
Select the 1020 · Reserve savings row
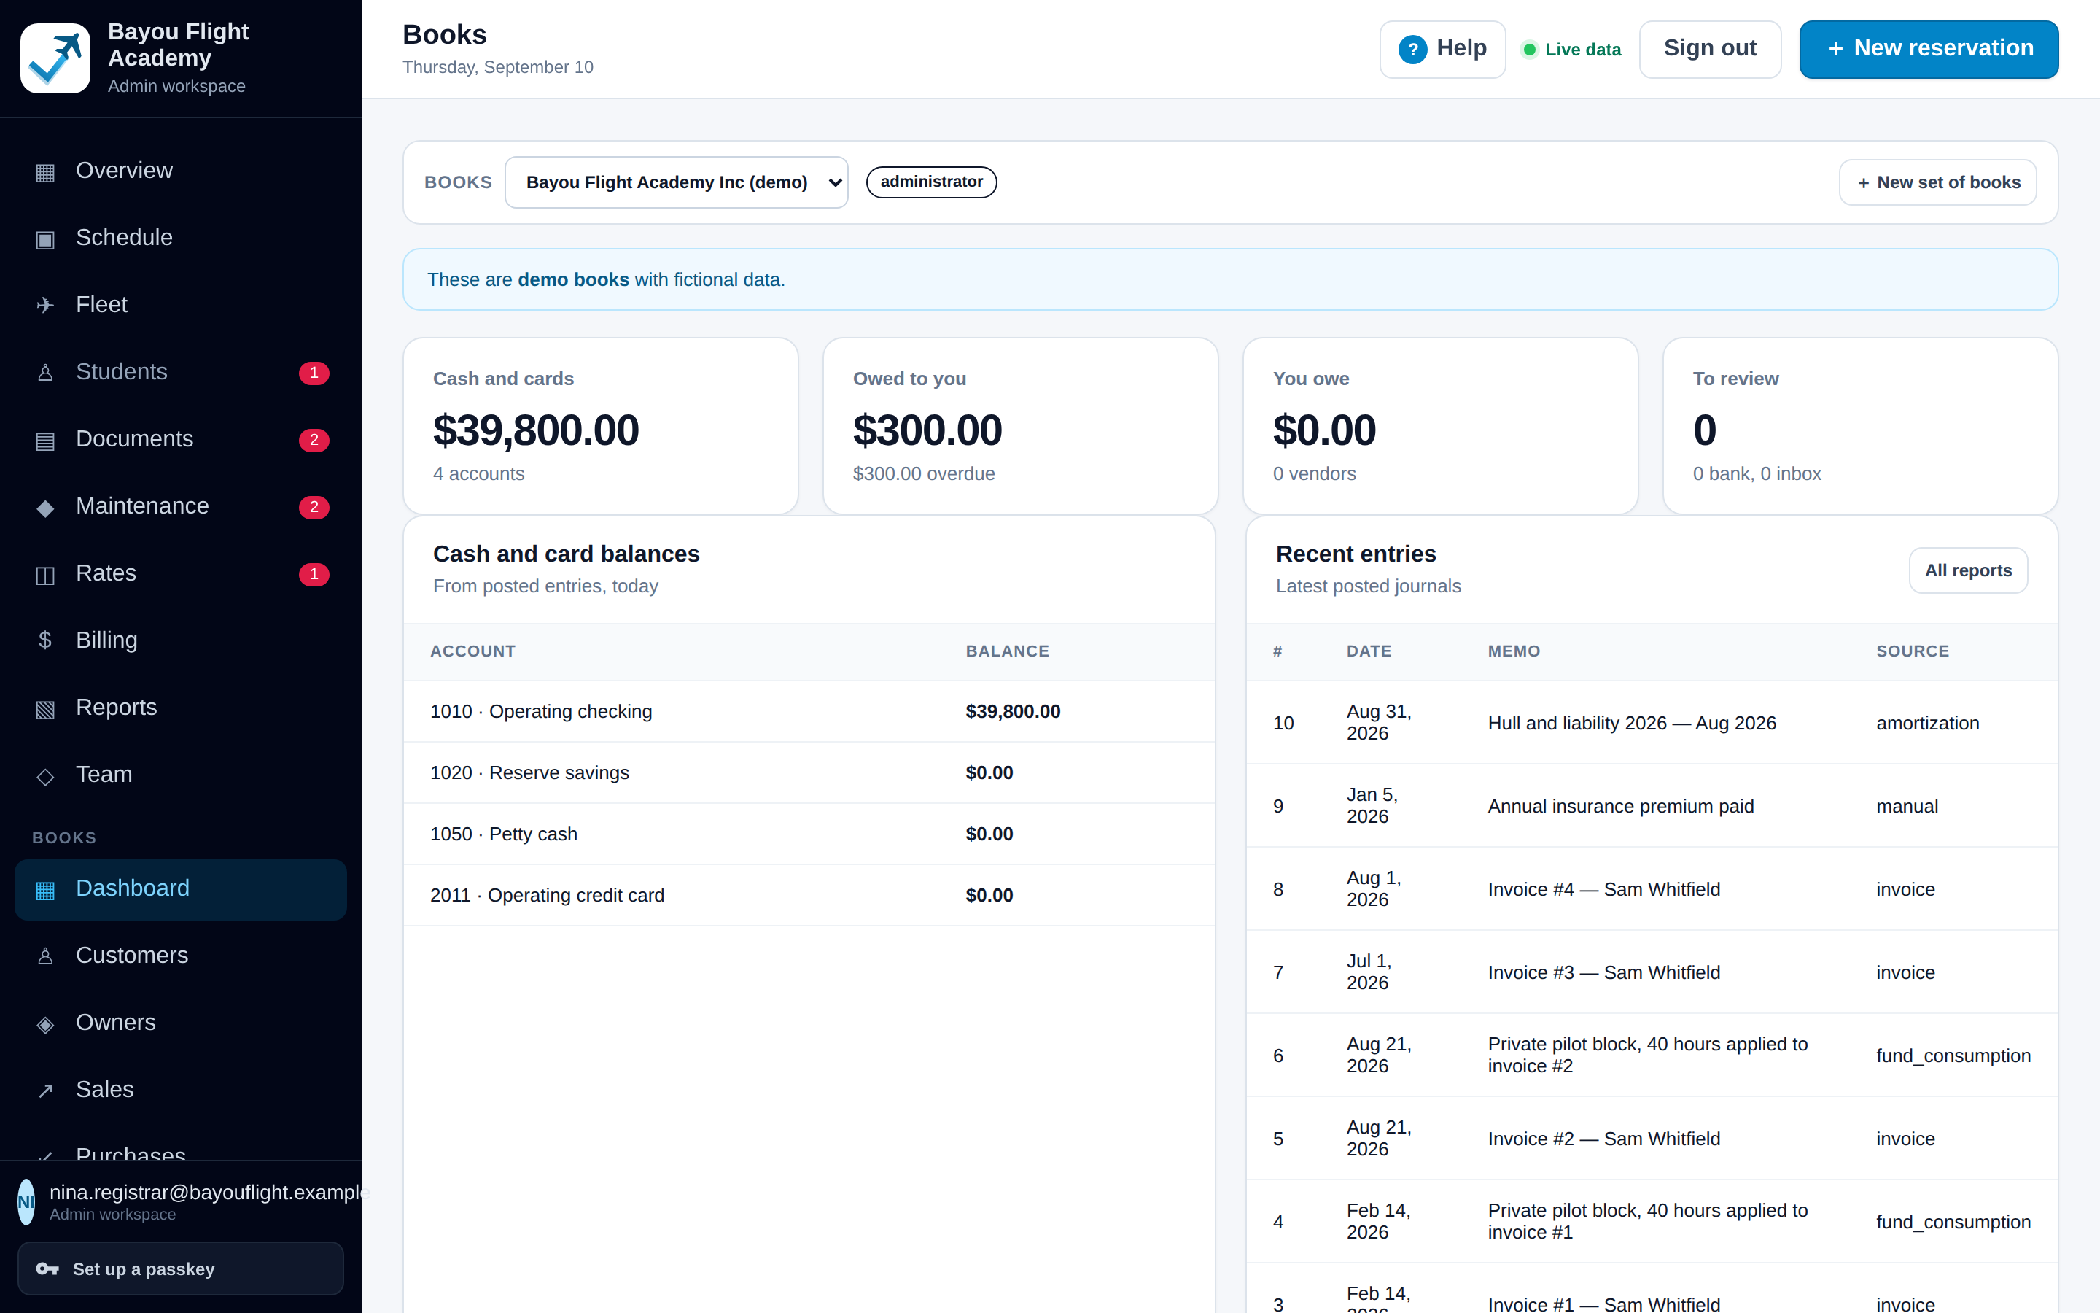(x=809, y=773)
